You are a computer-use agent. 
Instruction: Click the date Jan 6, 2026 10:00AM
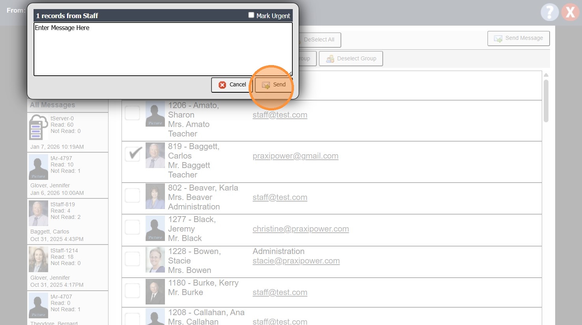coord(57,193)
